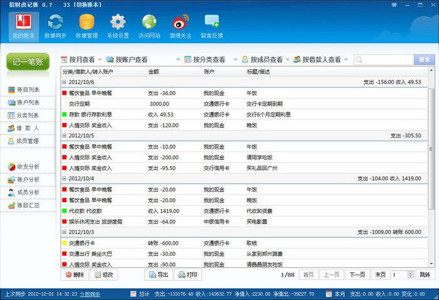Open 成员管理 in the sidebar

(x=23, y=141)
